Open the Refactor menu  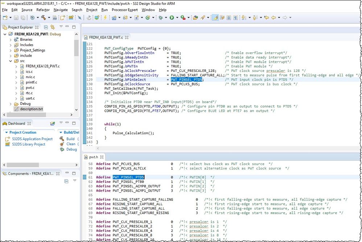tap(43, 10)
